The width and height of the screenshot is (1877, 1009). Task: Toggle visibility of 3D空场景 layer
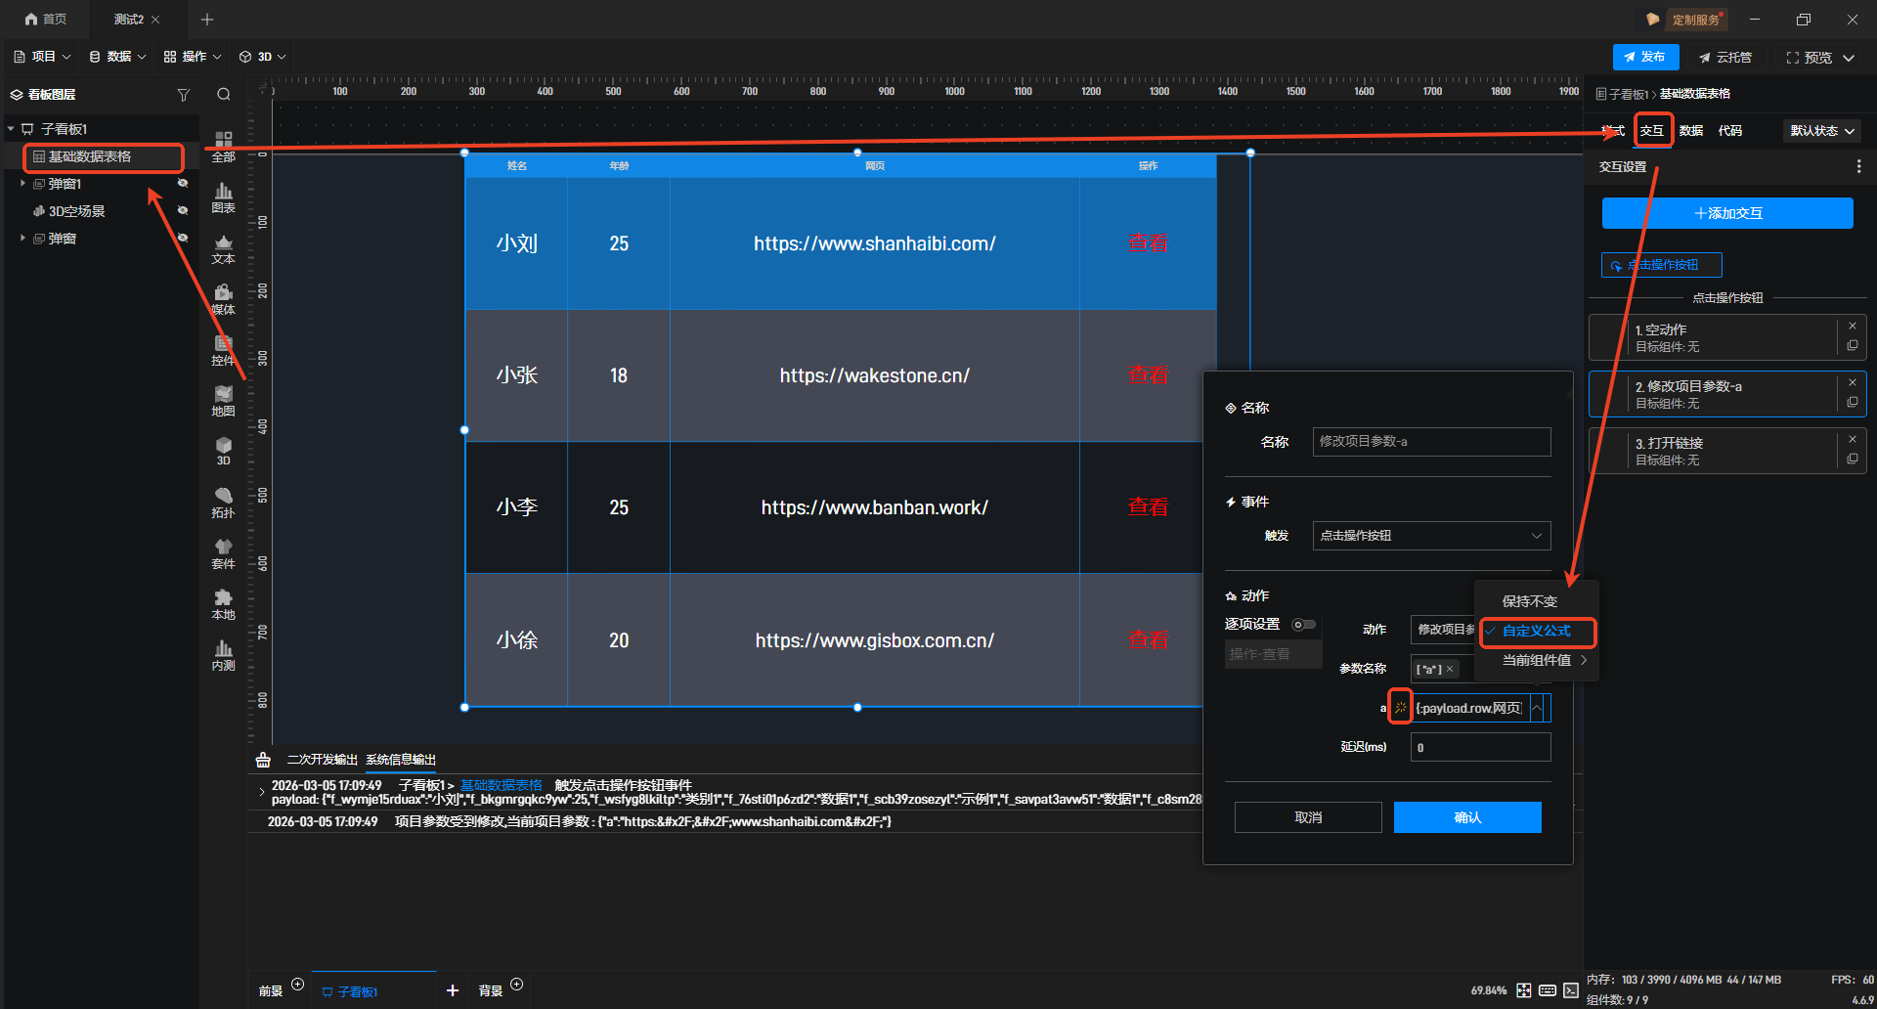182,211
